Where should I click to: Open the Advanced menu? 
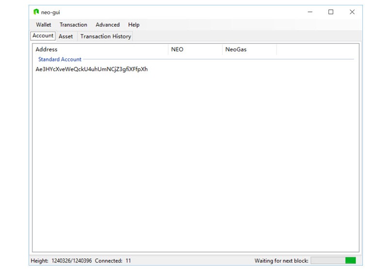coord(108,25)
